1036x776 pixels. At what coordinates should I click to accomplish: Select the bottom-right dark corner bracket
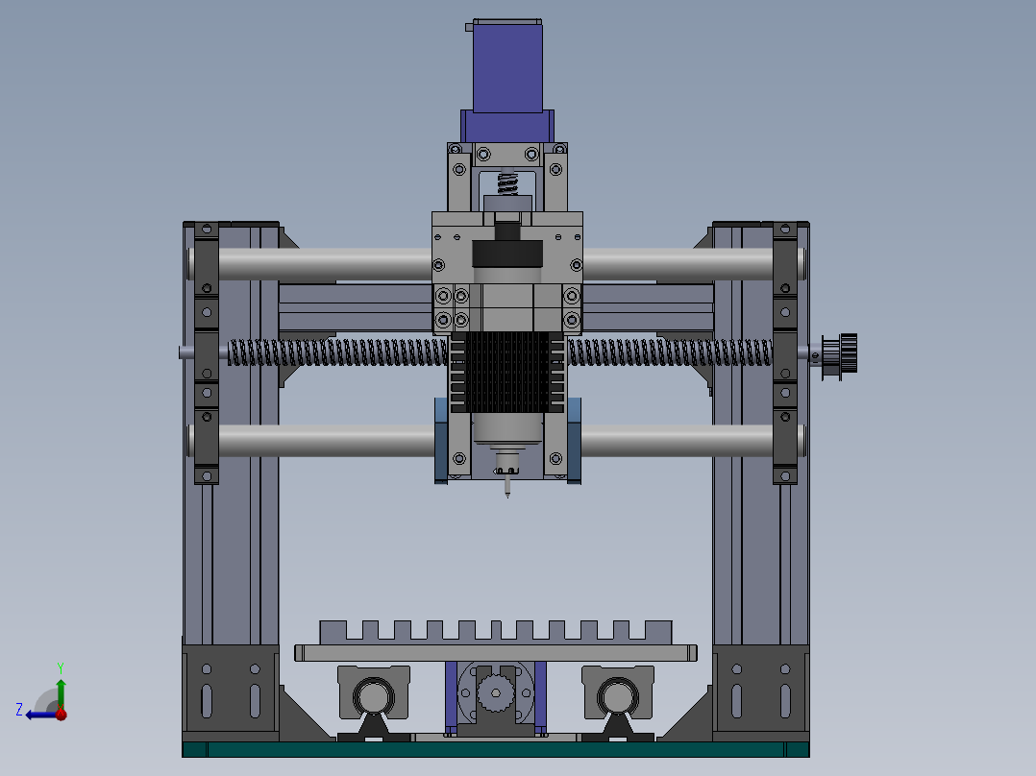[x=761, y=692]
